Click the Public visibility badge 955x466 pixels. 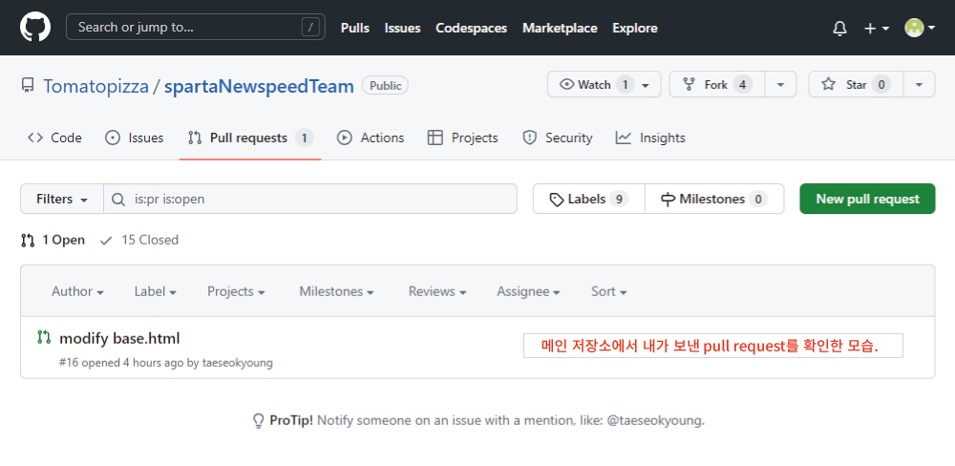[x=385, y=86]
